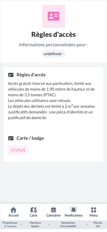Switch to the Carte tab label

[34, 215]
